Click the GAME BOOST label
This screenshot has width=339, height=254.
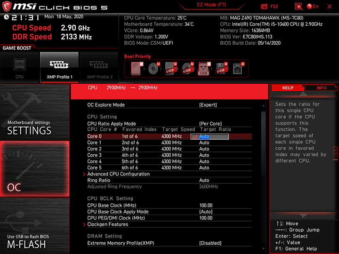pos(17,48)
